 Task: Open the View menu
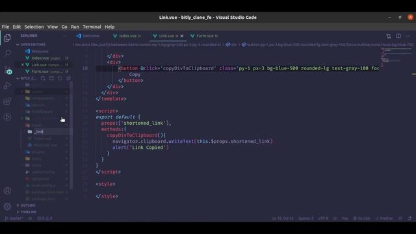(x=53, y=27)
